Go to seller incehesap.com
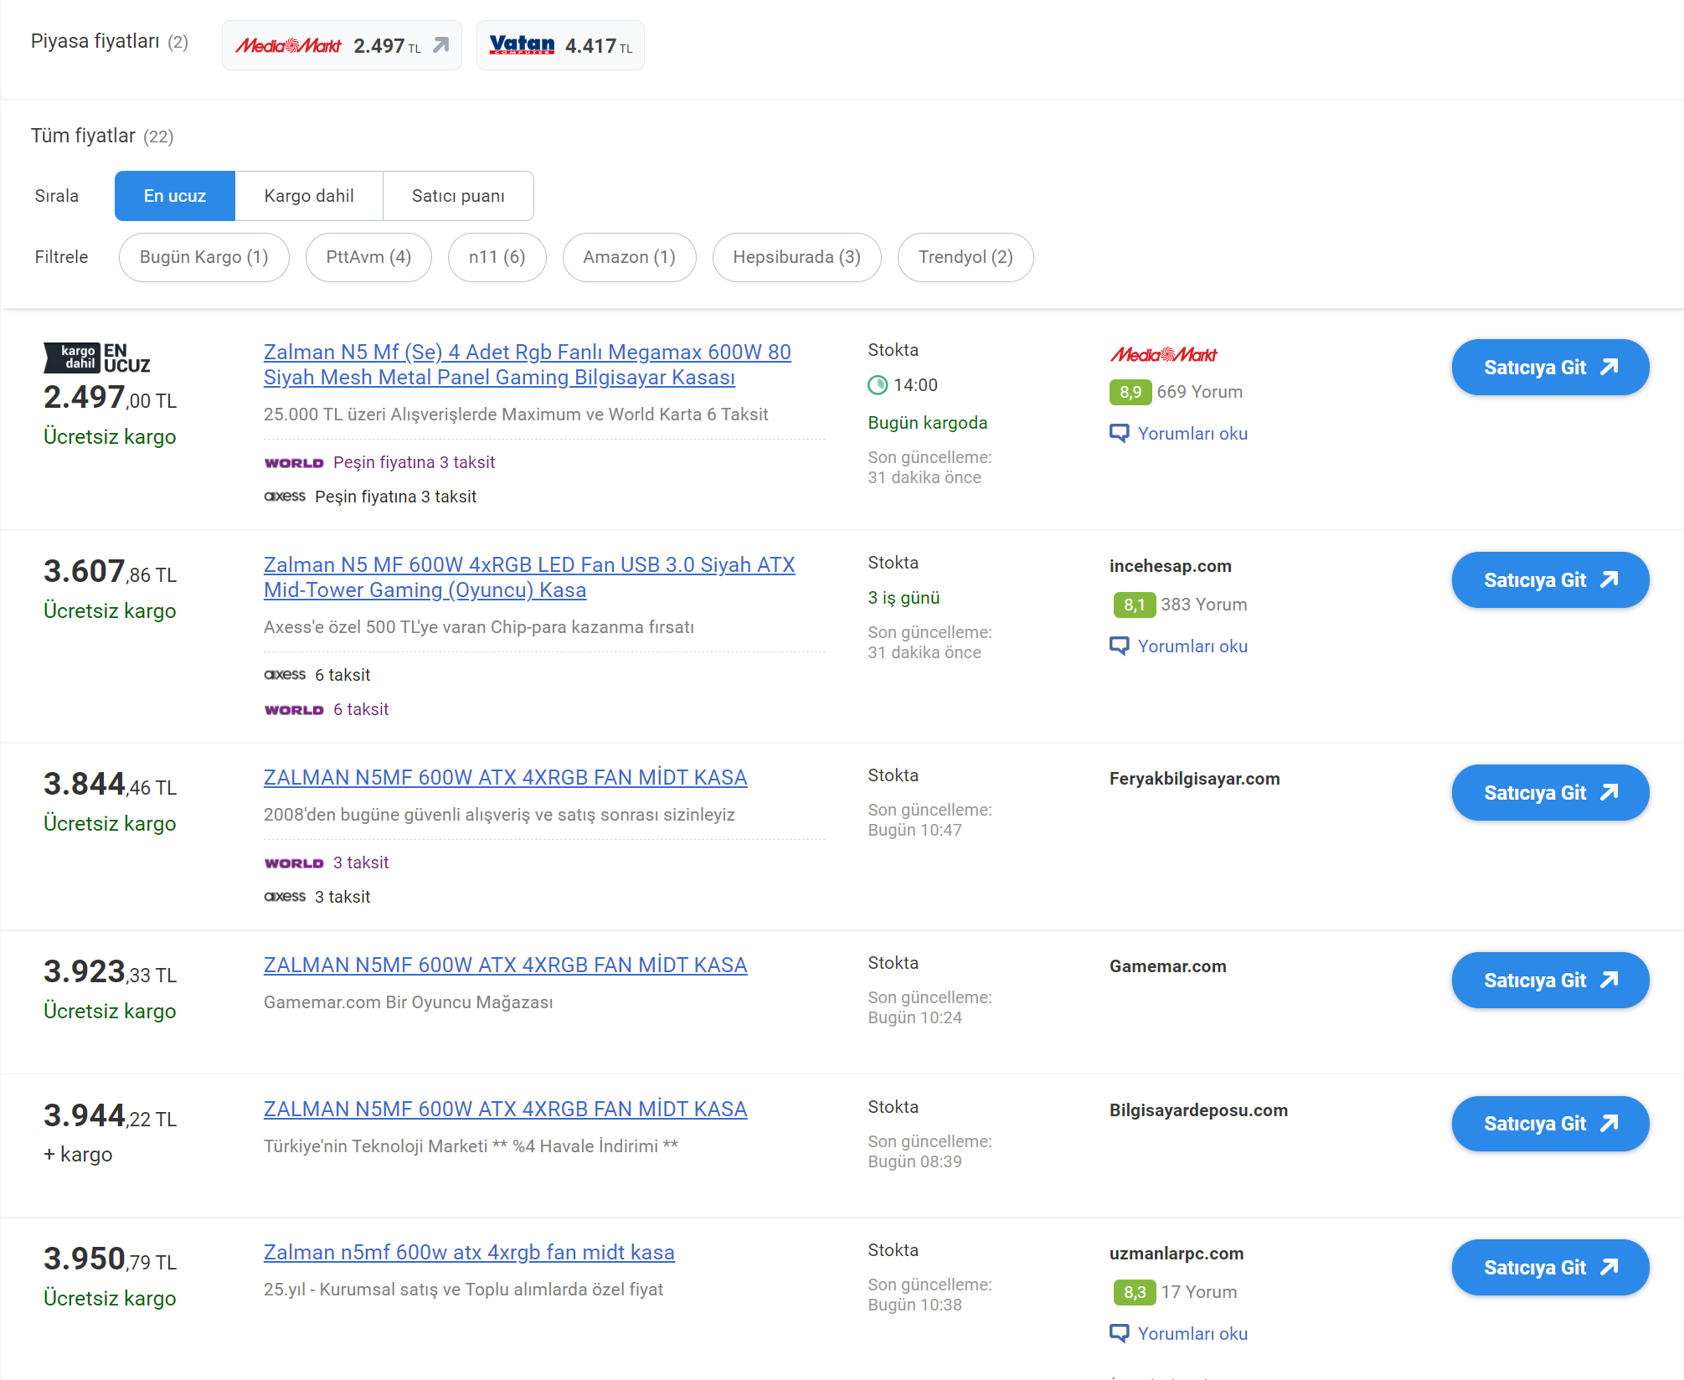This screenshot has height=1380, width=1684. [x=1551, y=579]
